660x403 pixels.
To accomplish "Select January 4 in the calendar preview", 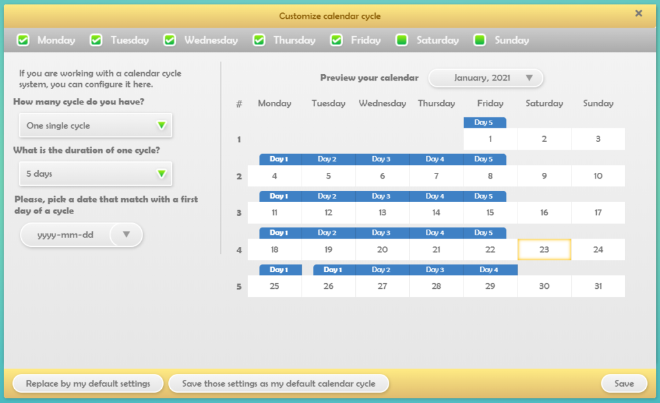I will (275, 176).
